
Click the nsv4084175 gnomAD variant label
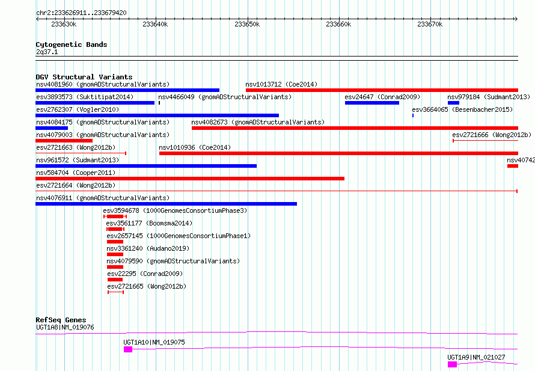pos(103,122)
